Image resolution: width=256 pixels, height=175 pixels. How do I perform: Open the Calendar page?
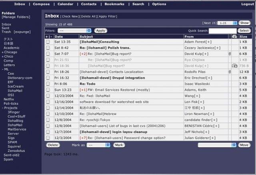click(x=65, y=4)
